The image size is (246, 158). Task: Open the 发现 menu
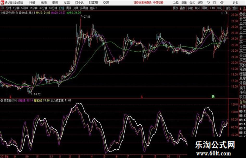coord(67,3)
